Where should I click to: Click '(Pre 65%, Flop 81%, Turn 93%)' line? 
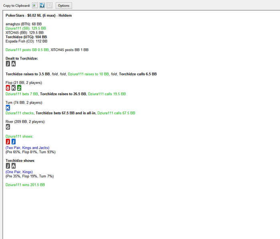pos(30,152)
